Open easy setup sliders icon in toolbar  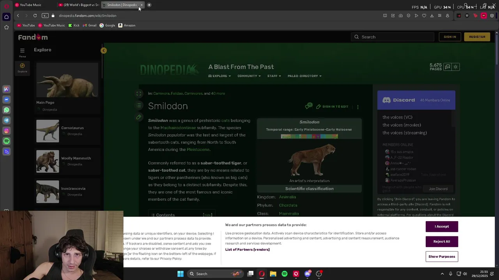click(x=440, y=16)
